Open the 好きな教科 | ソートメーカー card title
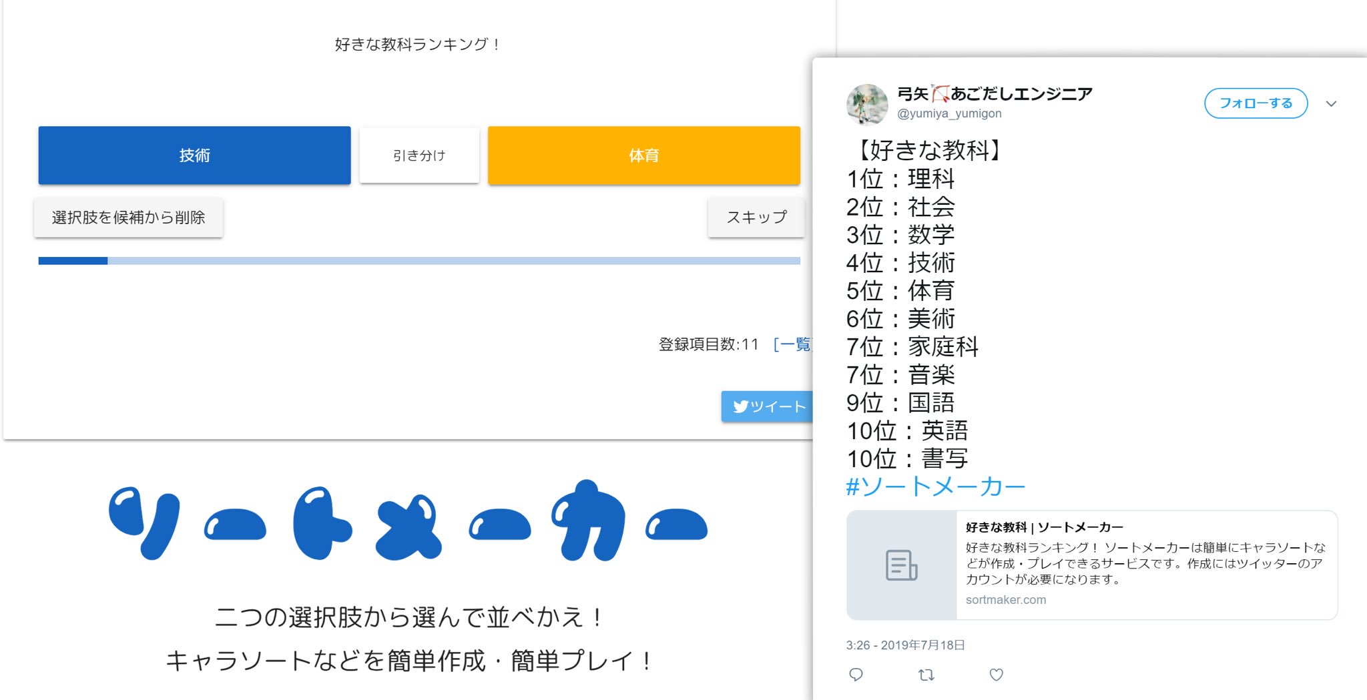Viewport: 1367px width, 700px height. (x=1045, y=527)
